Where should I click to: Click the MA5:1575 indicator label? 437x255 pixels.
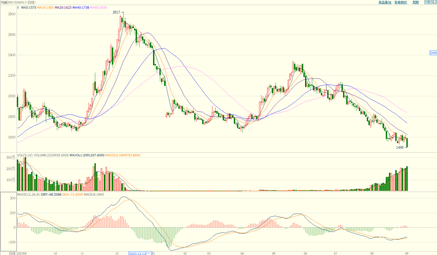point(29,7)
